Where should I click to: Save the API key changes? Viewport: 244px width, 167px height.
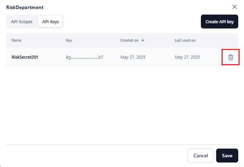point(227,156)
